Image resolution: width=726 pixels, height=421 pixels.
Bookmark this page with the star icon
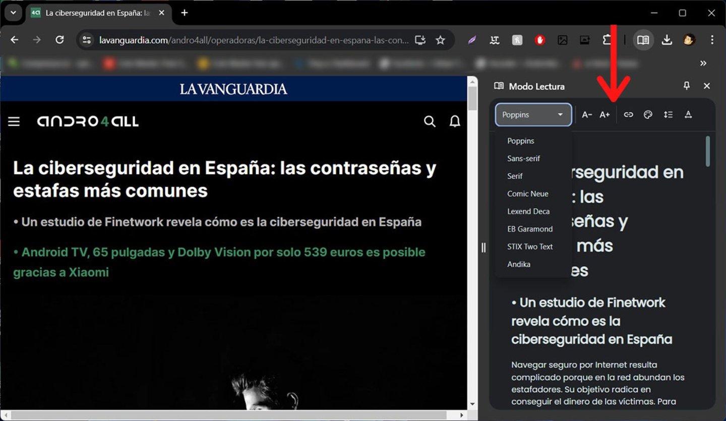(441, 40)
